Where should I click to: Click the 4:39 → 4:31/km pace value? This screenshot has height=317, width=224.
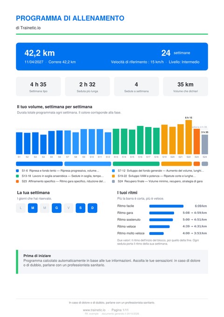click(x=195, y=226)
